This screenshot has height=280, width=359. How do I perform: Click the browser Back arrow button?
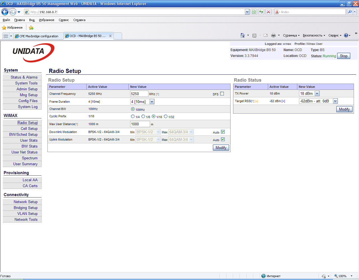coord(5,12)
